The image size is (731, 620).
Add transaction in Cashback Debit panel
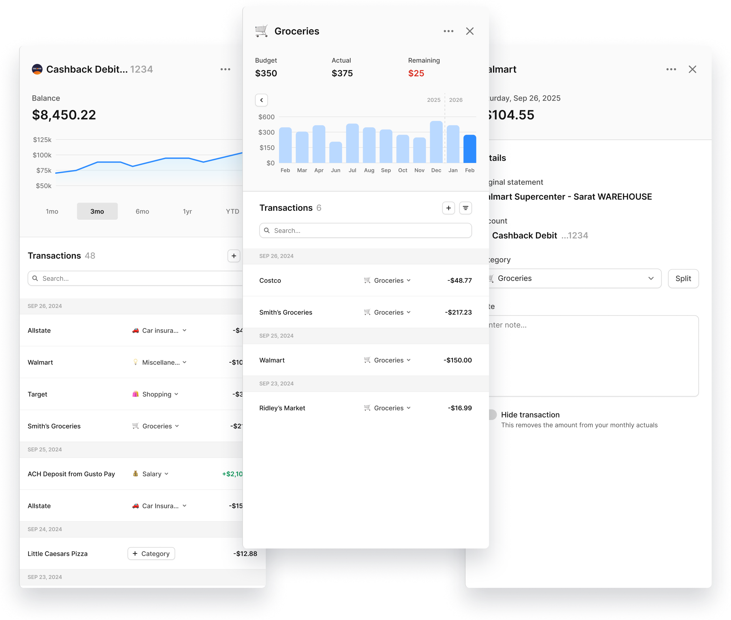point(234,256)
